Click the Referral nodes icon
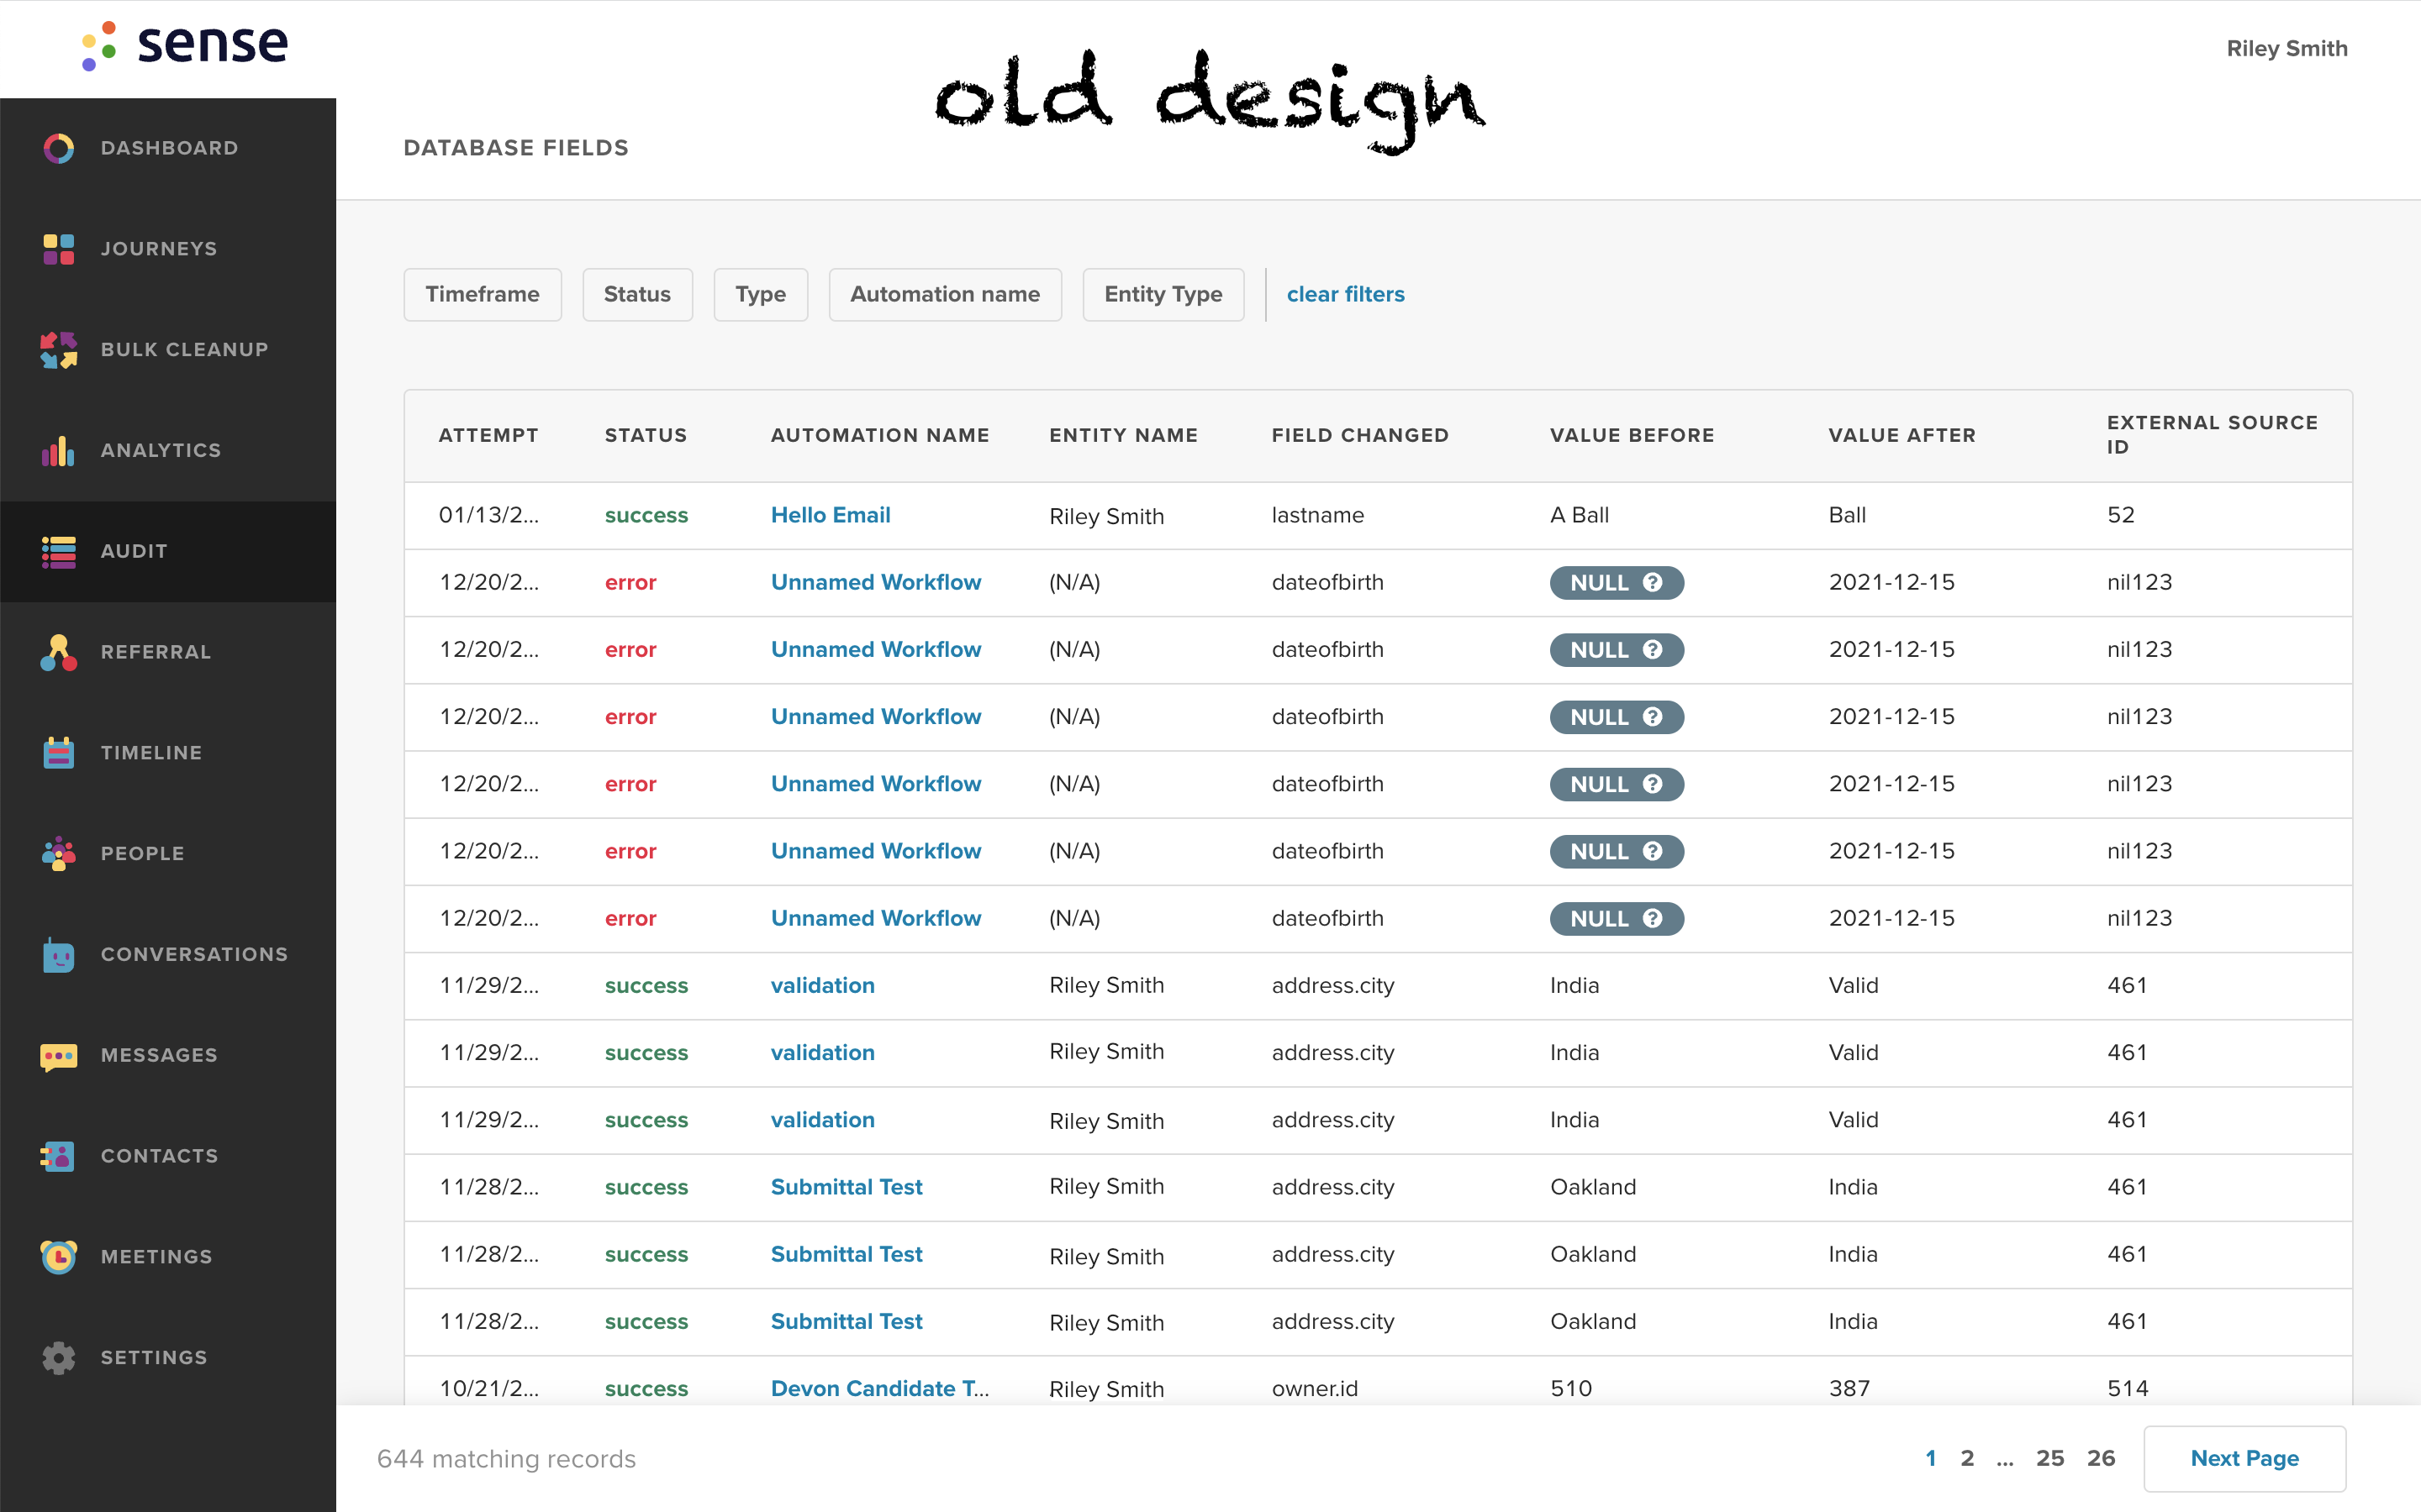Viewport: 2421px width, 1512px height. [x=58, y=652]
